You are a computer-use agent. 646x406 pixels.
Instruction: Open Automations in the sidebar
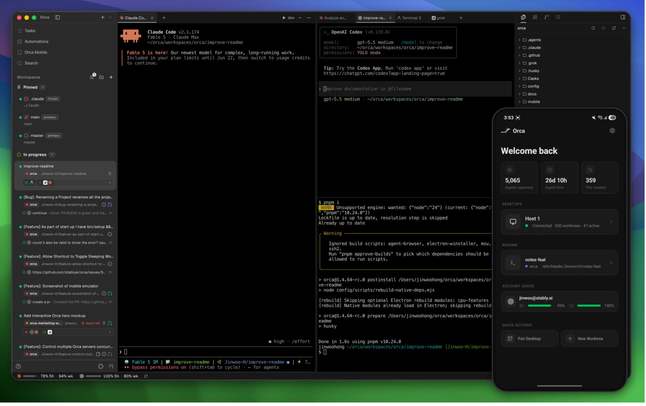tap(36, 42)
